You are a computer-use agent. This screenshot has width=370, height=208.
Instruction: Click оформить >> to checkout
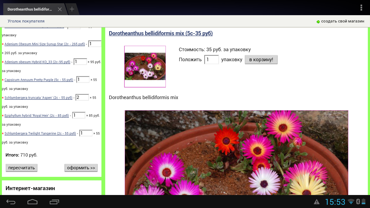[x=81, y=168]
